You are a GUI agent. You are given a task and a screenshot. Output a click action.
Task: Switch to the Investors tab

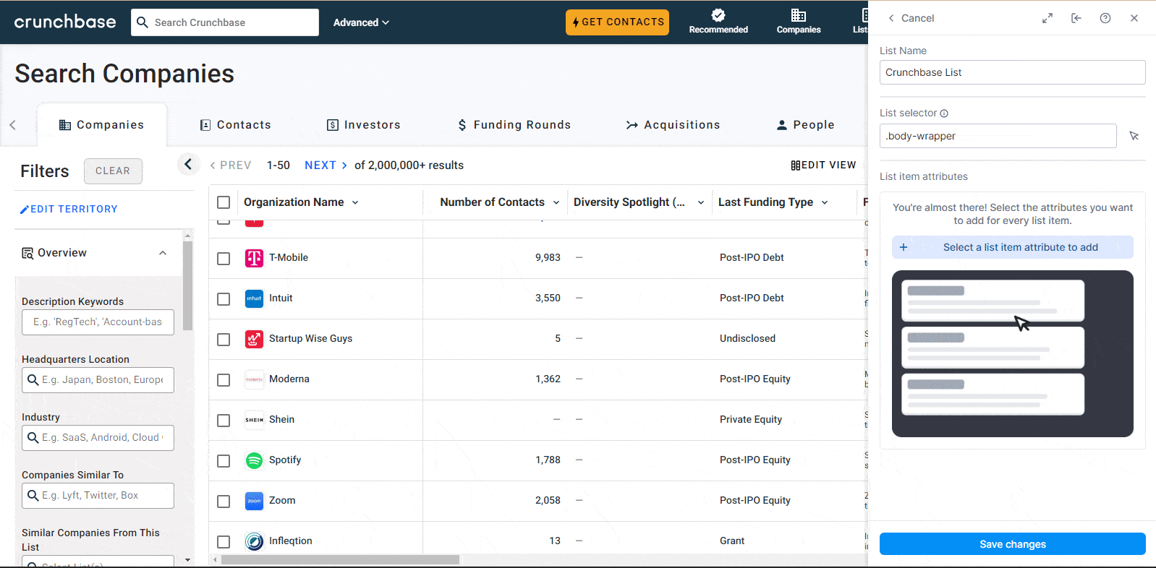[363, 125]
